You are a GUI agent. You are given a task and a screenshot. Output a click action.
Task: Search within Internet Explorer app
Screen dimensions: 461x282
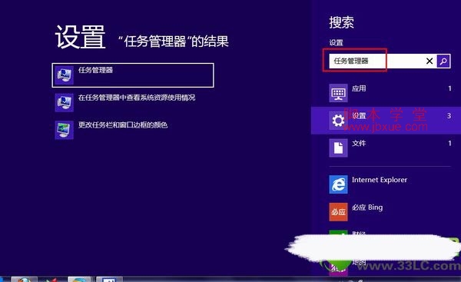click(386, 184)
